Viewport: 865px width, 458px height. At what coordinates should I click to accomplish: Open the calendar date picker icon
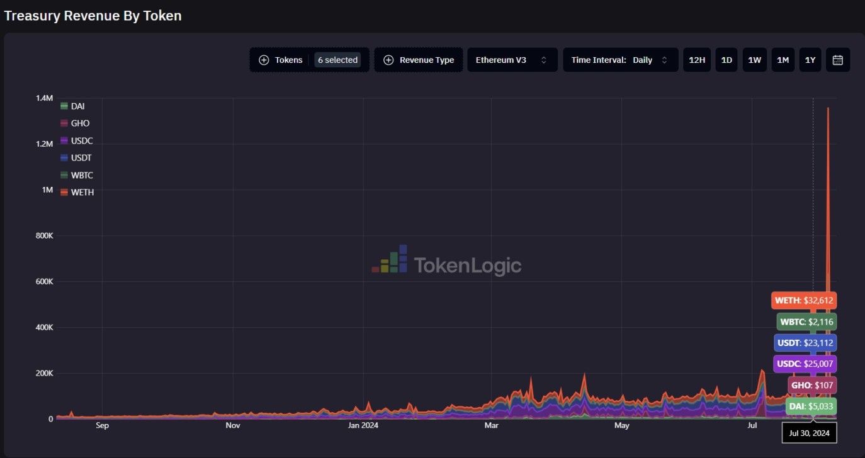pyautogui.click(x=837, y=60)
